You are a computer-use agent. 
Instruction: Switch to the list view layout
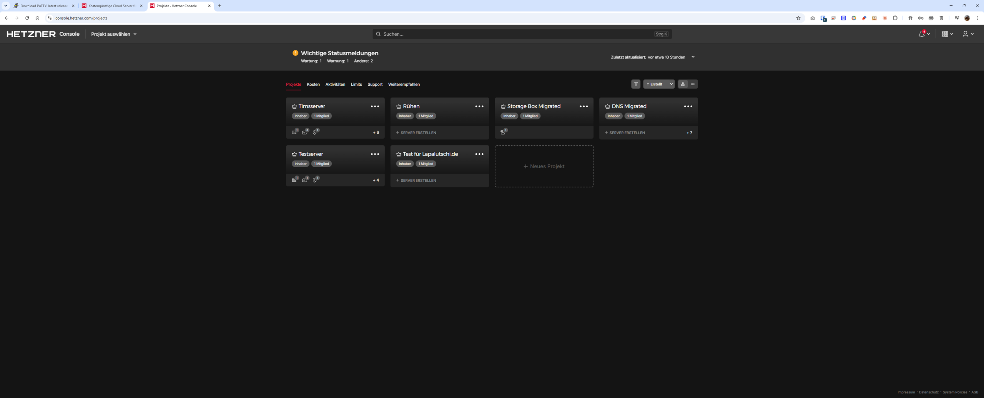point(693,84)
